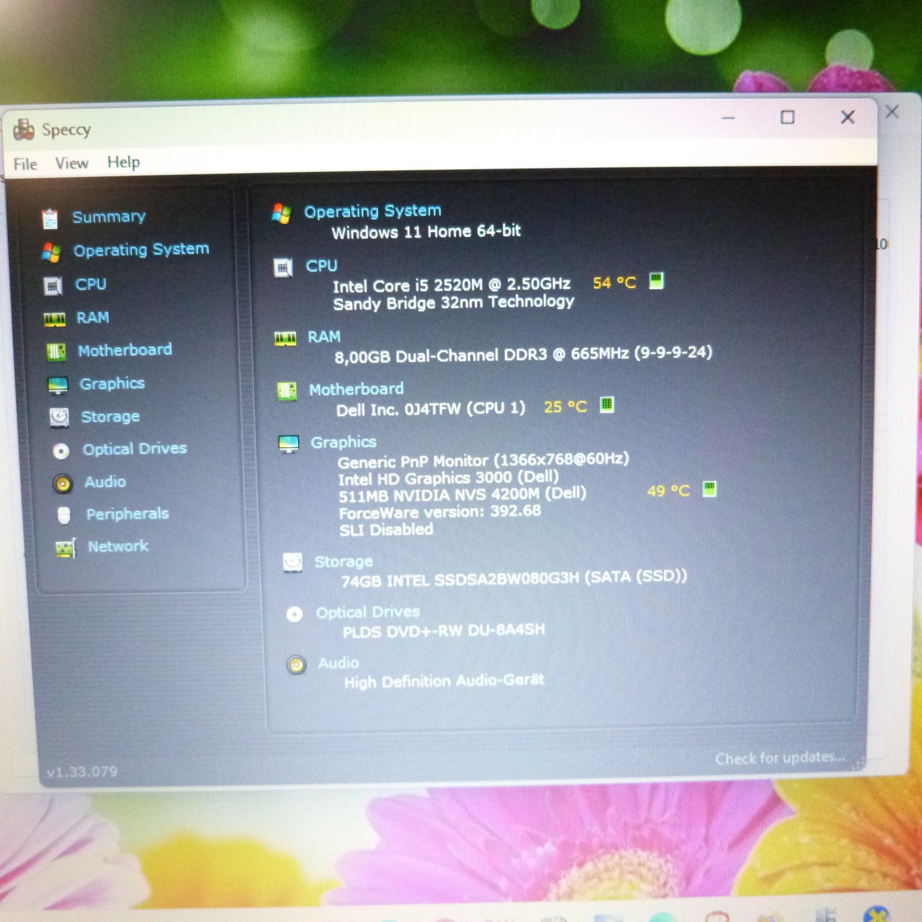Click the Graphics monitor icon in summary pane
Viewport: 922px width, 922px height.
point(289,444)
